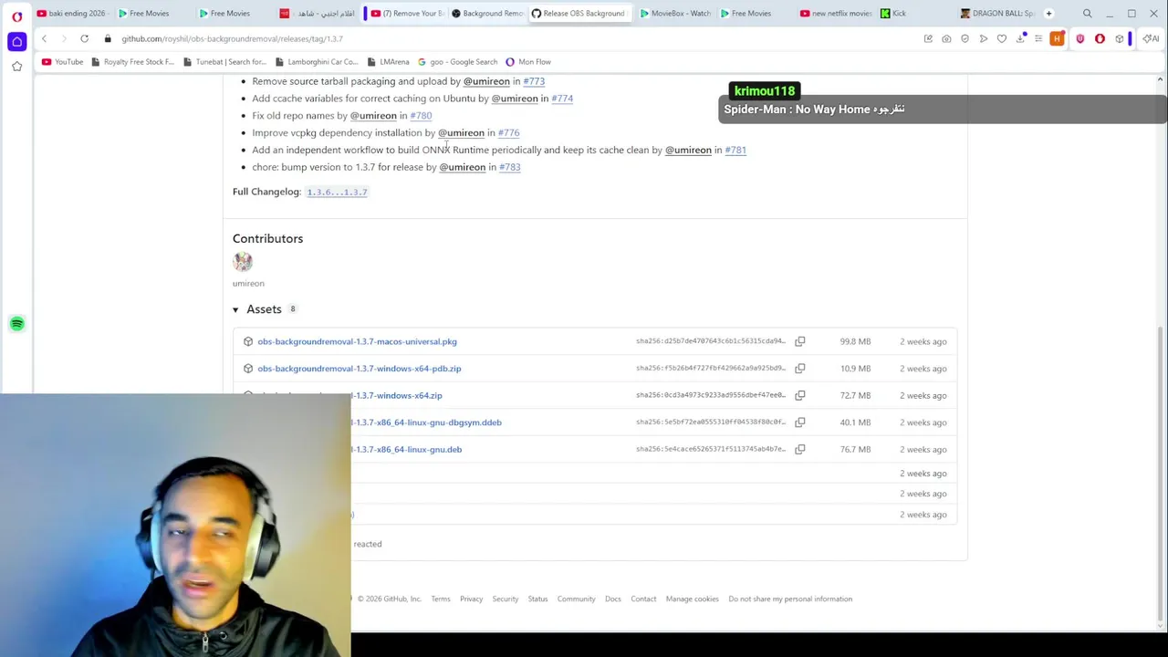Open pull request #780
This screenshot has height=657, width=1168.
(421, 116)
